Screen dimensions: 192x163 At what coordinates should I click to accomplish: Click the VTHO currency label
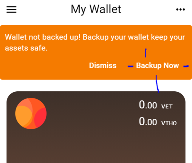click(x=169, y=123)
